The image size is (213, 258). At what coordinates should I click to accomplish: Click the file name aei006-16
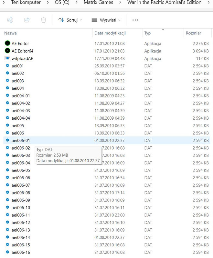[21, 253]
